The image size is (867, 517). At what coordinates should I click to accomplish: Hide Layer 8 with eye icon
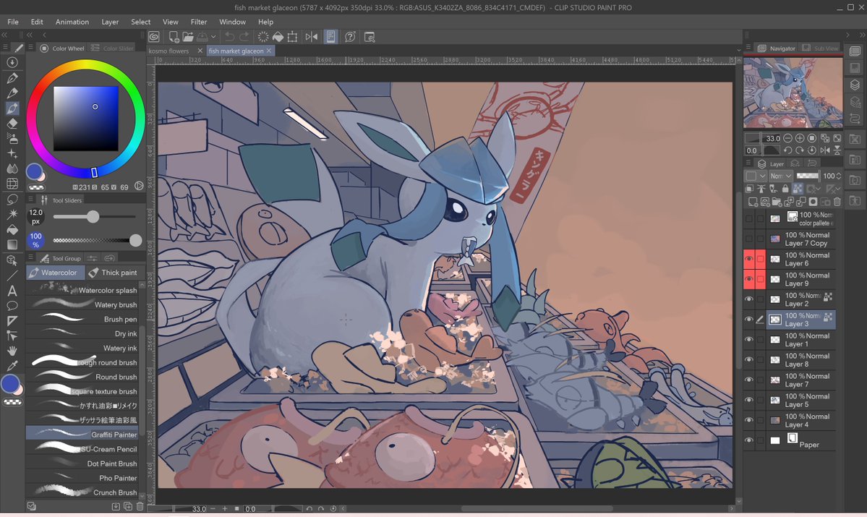(x=749, y=360)
